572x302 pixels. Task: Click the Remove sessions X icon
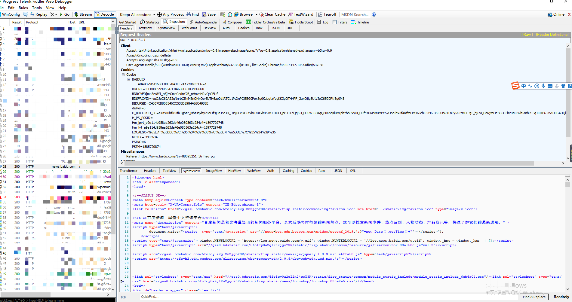[x=52, y=14]
